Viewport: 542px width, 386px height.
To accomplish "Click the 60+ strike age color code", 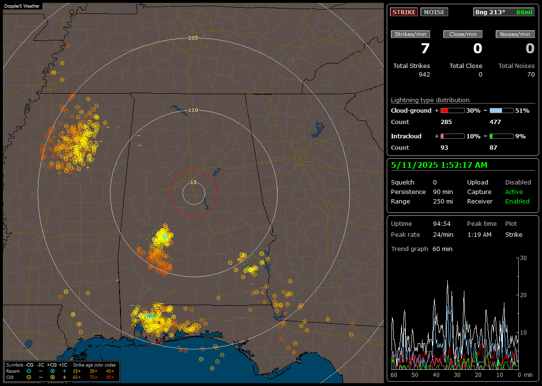I will point(77,377).
